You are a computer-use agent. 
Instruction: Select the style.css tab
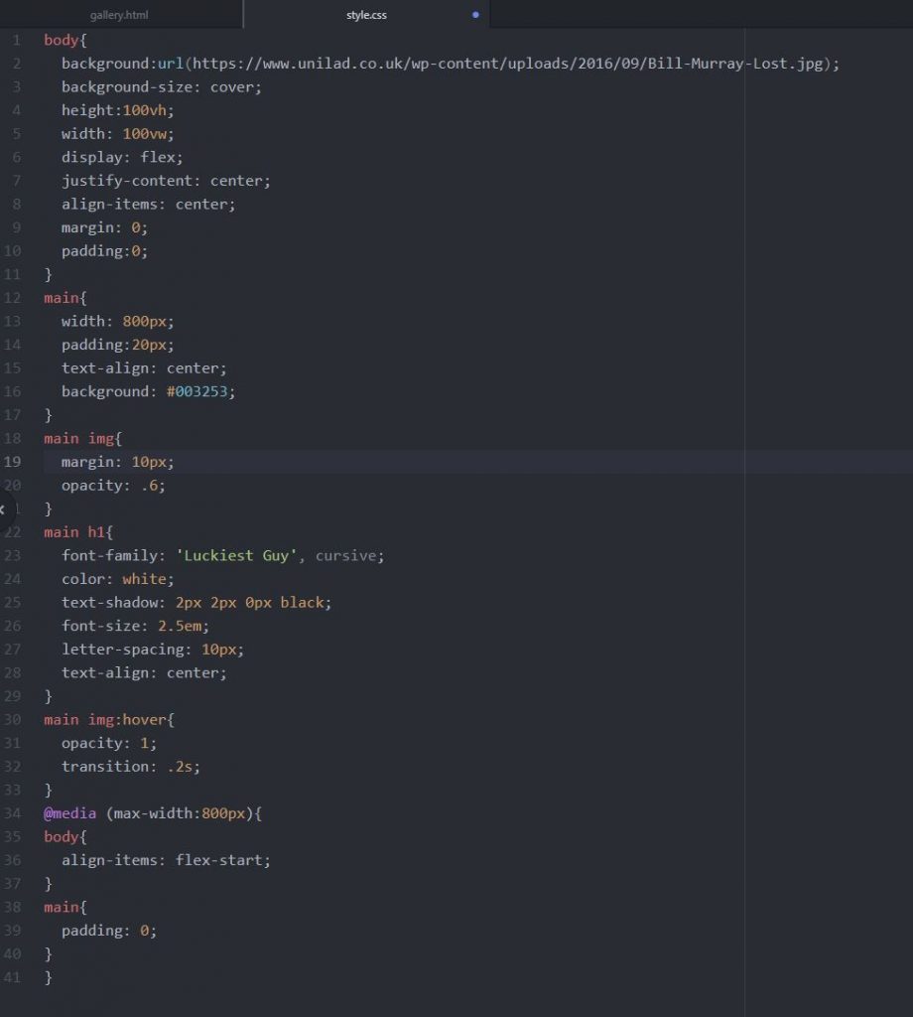point(367,14)
